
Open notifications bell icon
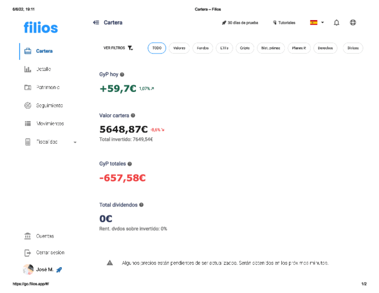[337, 23]
